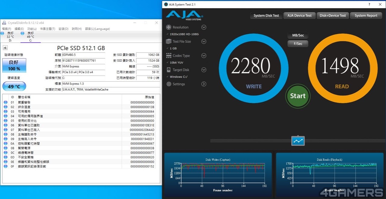Select the Disk+Device Test button

(x=333, y=16)
